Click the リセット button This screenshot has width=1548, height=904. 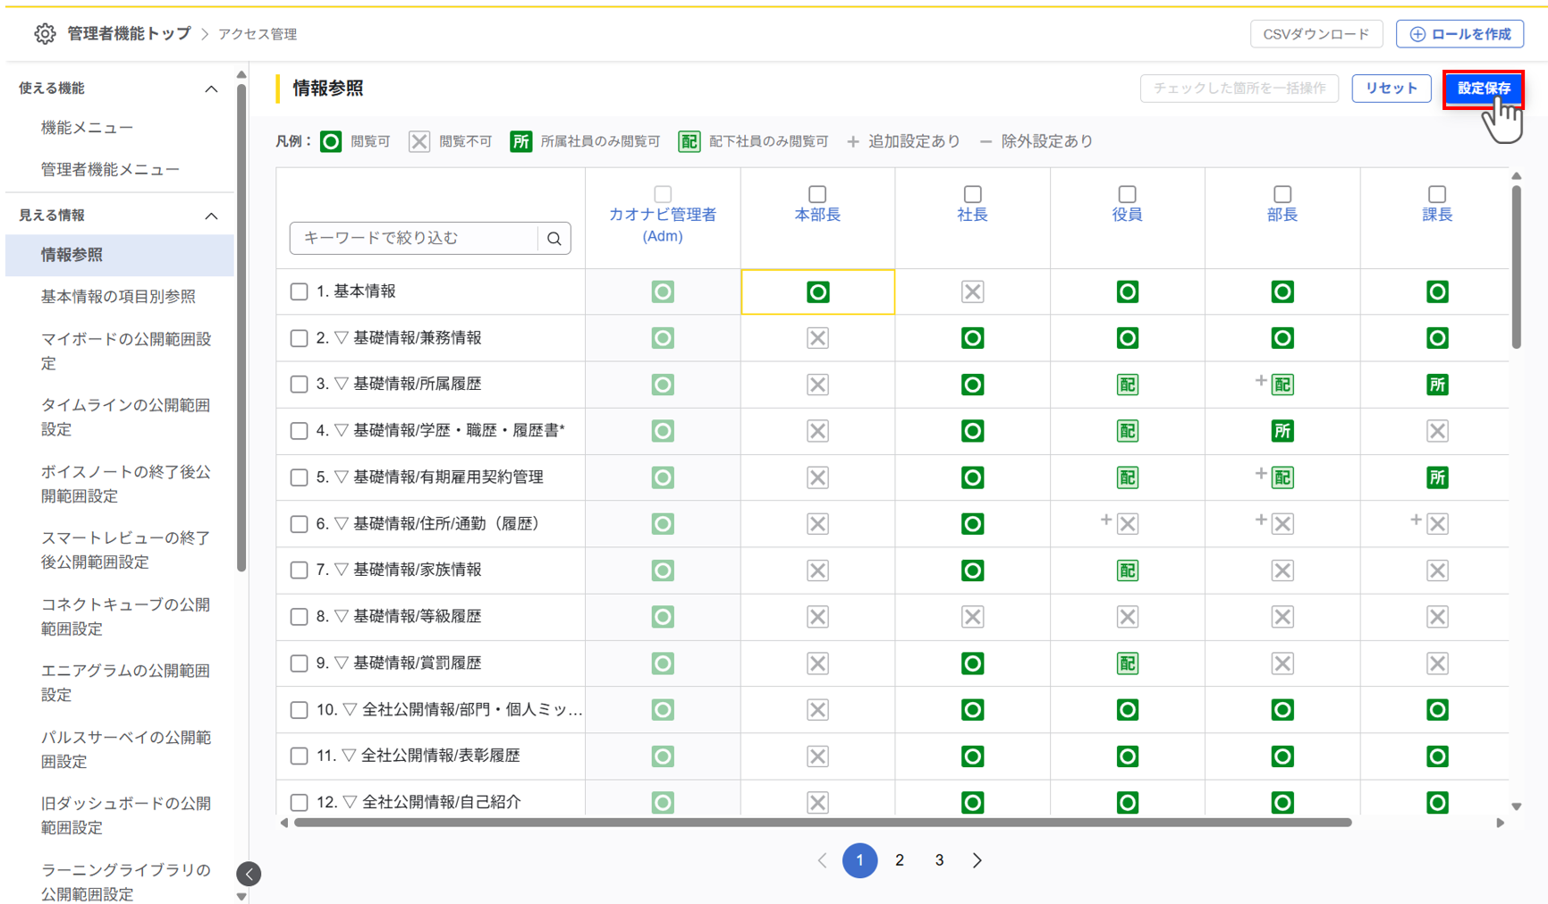[x=1391, y=89]
